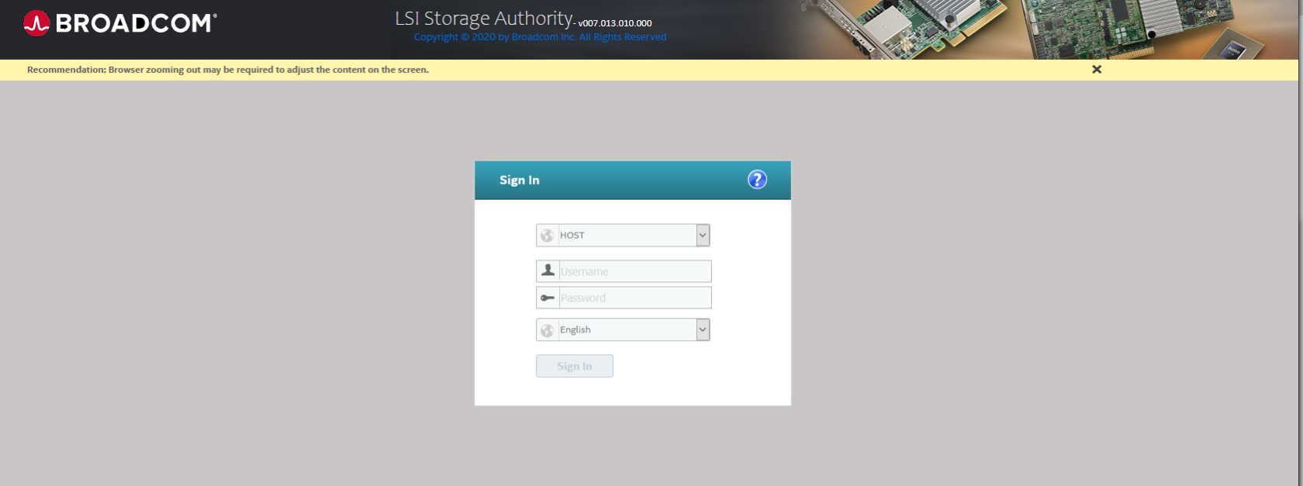1303x486 pixels.
Task: Focus the Password text field
Action: pyautogui.click(x=634, y=298)
